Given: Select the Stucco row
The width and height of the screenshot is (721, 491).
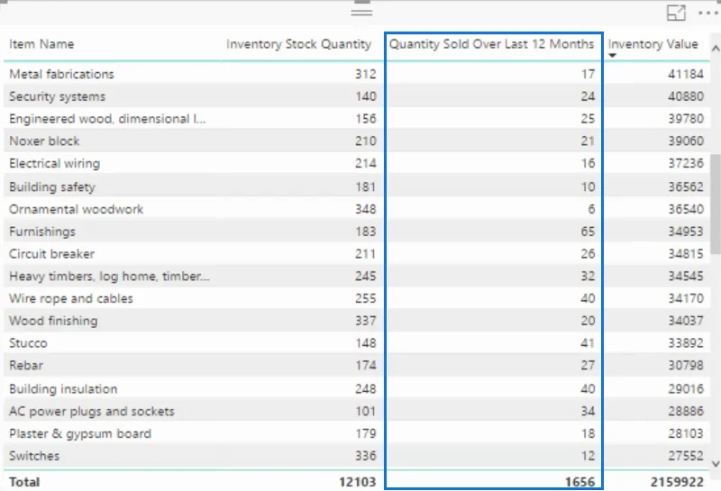Looking at the screenshot, I should tap(356, 343).
